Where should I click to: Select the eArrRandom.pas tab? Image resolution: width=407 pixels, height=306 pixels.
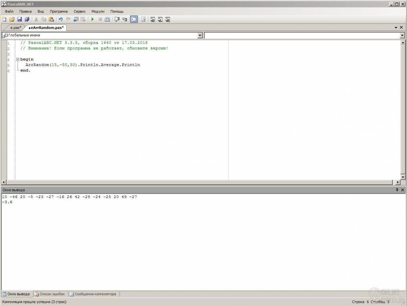pyautogui.click(x=46, y=28)
